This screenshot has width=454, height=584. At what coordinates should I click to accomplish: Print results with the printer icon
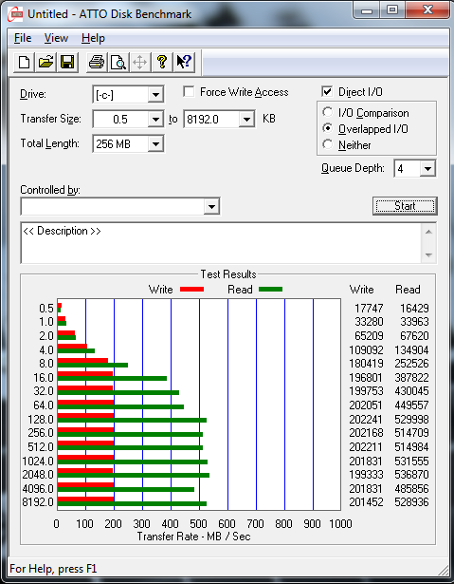[97, 62]
